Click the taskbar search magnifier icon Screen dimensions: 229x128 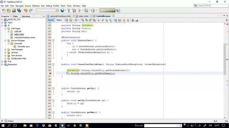coord(9,126)
